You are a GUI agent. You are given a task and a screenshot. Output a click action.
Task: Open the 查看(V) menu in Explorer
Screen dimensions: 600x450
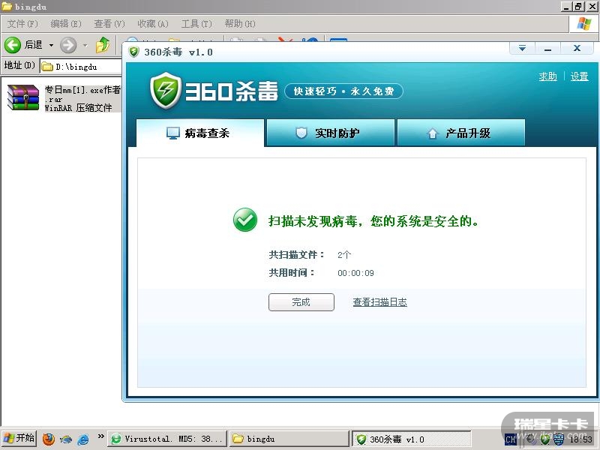click(x=109, y=24)
